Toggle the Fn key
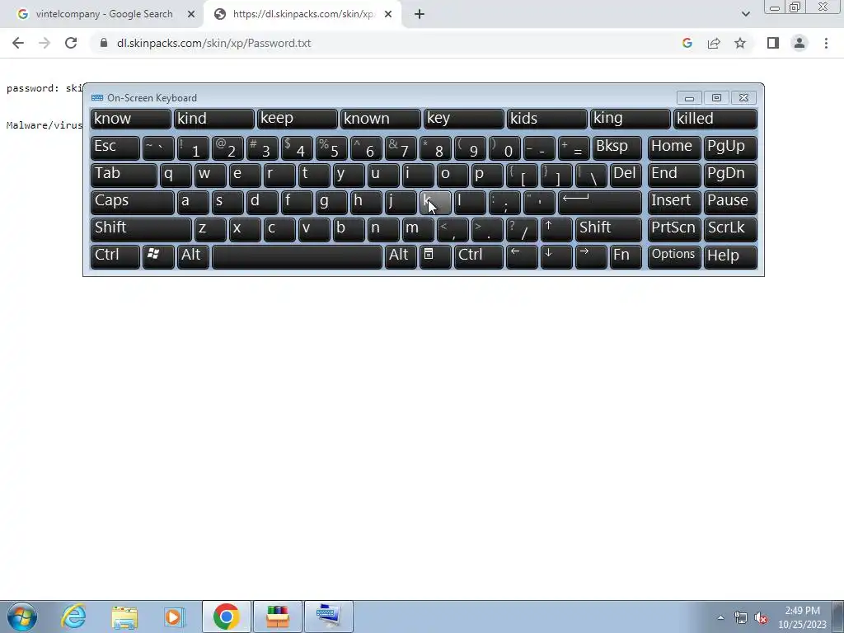The width and height of the screenshot is (844, 633). (626, 257)
